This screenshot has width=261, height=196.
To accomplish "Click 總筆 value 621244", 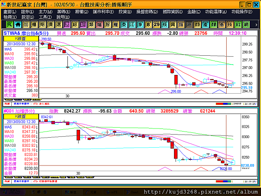I will 207,111.
